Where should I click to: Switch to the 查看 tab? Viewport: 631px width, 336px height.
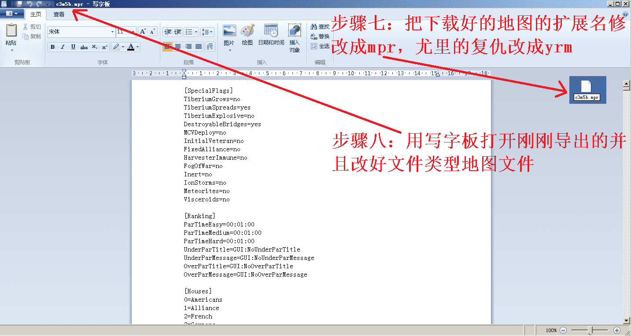tap(59, 14)
